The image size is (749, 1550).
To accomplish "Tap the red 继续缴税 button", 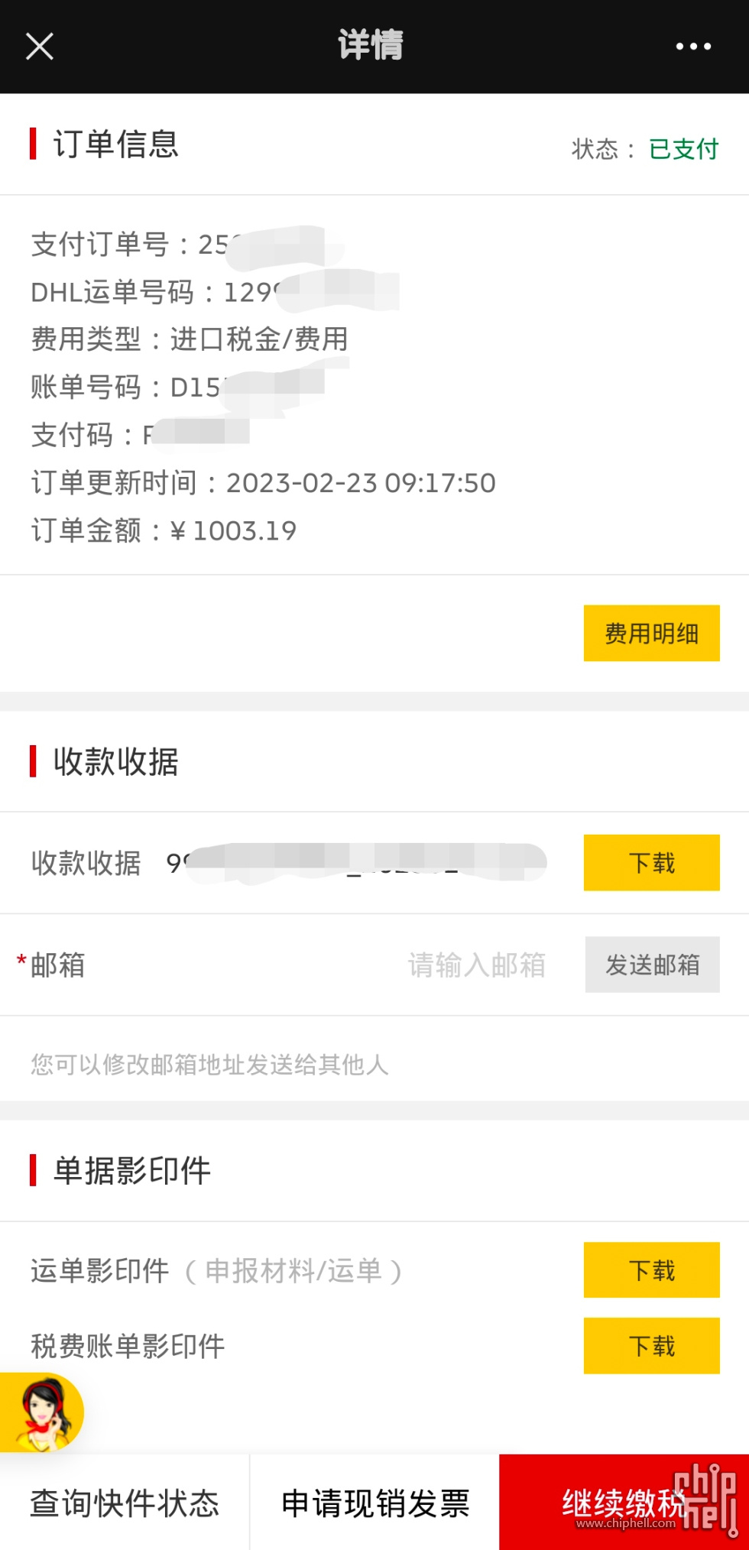I will 624,1503.
